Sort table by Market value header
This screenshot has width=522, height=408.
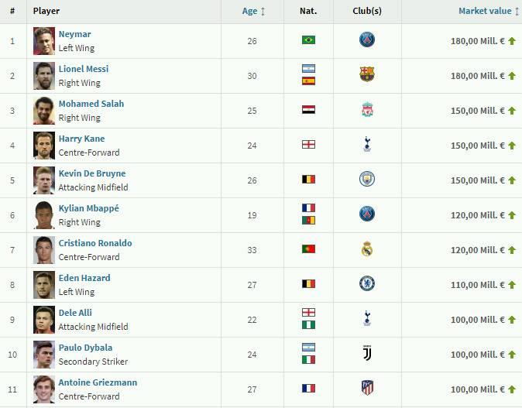(x=486, y=12)
